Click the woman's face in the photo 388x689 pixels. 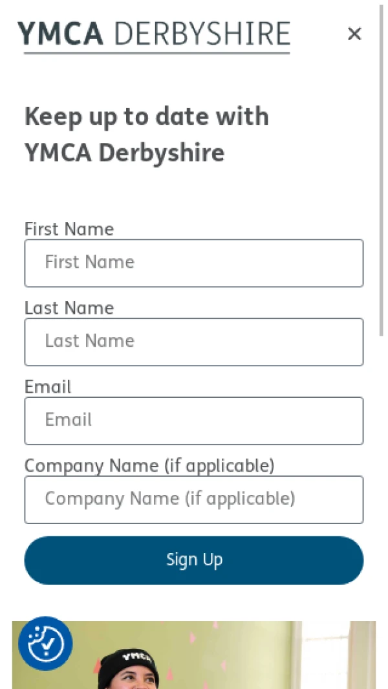[x=133, y=683]
